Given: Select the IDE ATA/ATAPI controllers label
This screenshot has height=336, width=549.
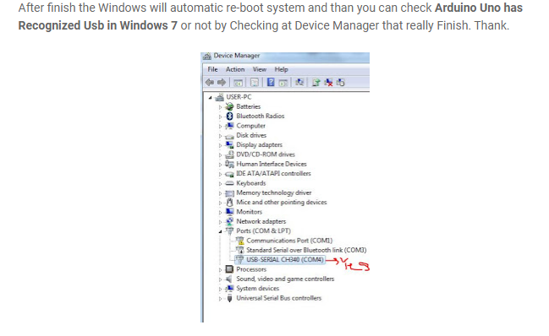Looking at the screenshot, I should click(x=273, y=173).
